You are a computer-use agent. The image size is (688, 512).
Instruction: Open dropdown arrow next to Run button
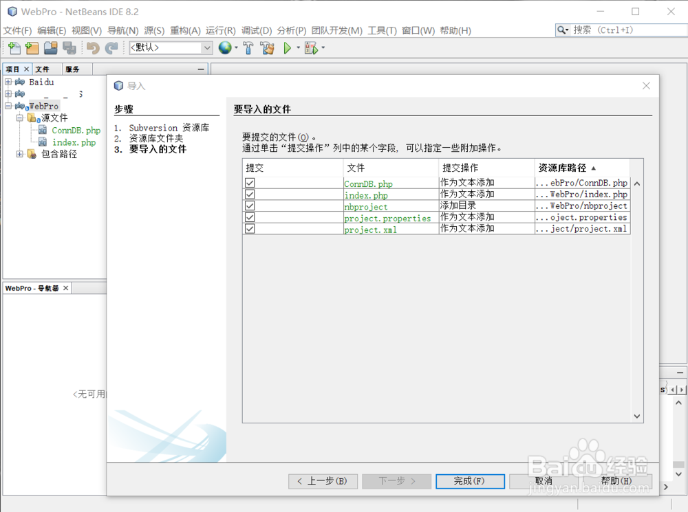point(298,47)
